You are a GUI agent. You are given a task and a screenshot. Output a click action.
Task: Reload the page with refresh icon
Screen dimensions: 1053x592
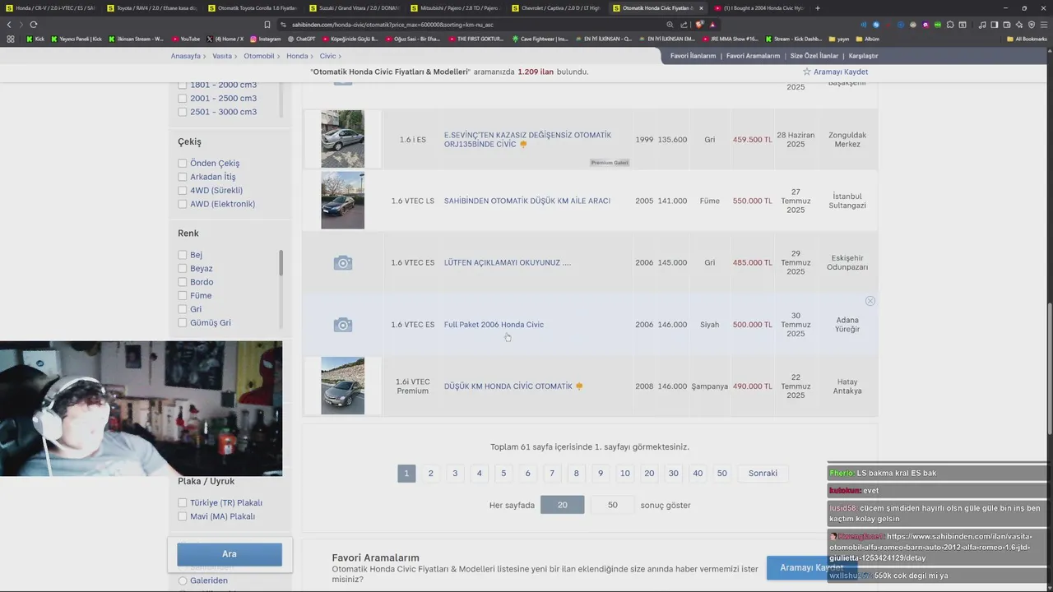tap(34, 25)
